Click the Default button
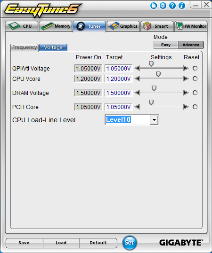 (x=98, y=243)
